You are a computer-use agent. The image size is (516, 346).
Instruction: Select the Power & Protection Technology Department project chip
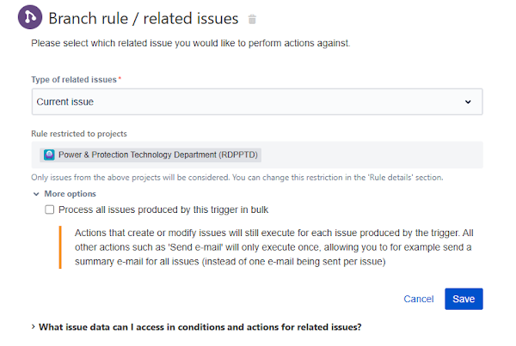click(x=150, y=155)
